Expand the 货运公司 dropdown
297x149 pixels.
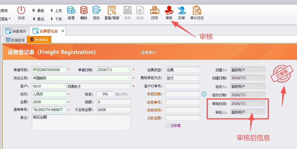click(x=129, y=78)
